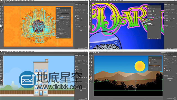Open Image Trace panel icon in orange window's Properties
177x100 pixels.
coord(85,26)
